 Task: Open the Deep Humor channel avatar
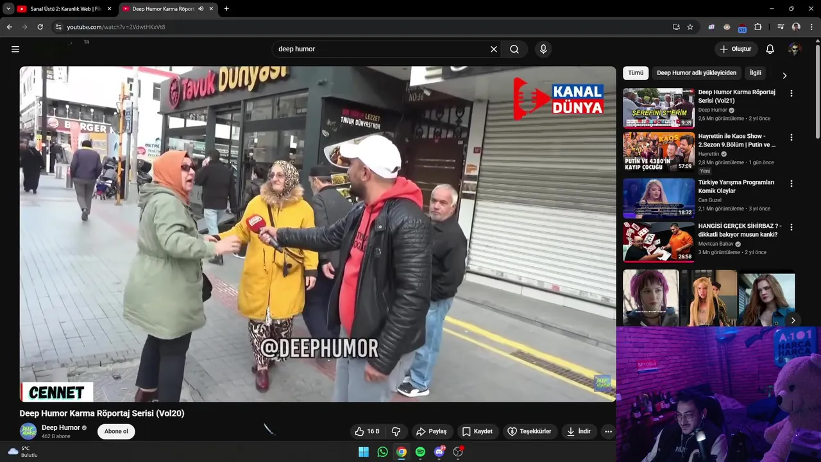pyautogui.click(x=28, y=431)
